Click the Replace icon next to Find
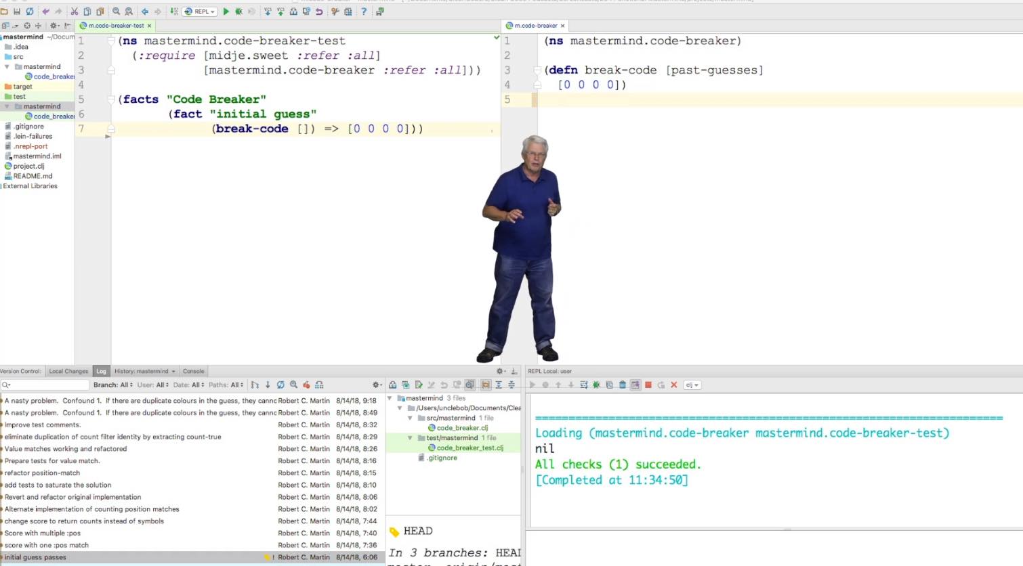The image size is (1023, 566). point(129,12)
